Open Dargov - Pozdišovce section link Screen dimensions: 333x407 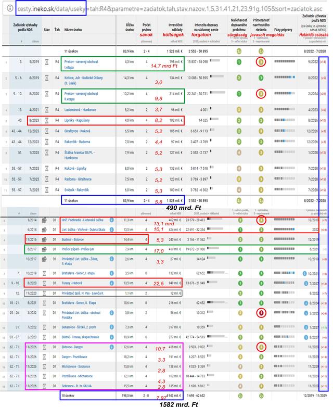[x=74, y=357]
